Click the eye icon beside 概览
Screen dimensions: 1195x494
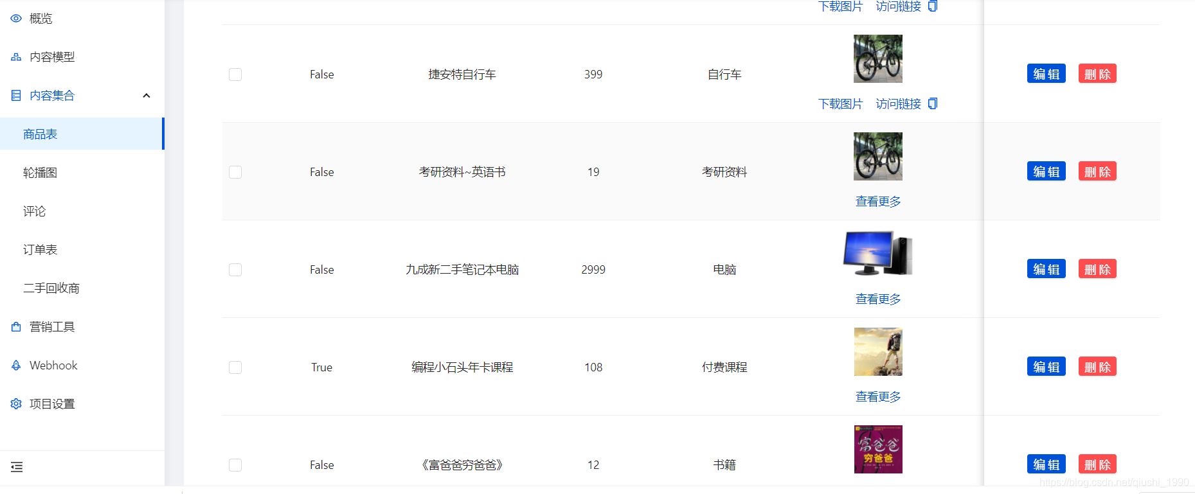16,19
